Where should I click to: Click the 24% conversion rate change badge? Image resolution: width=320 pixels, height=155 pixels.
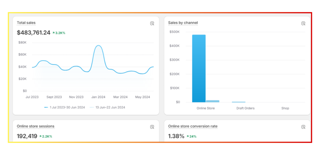coord(191,136)
